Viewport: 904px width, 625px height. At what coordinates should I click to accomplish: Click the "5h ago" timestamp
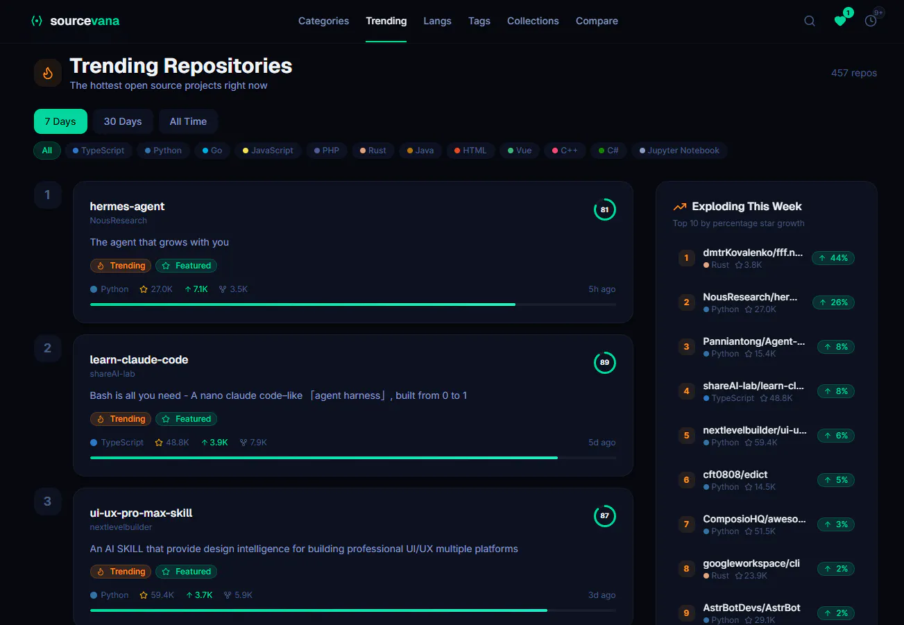[602, 289]
